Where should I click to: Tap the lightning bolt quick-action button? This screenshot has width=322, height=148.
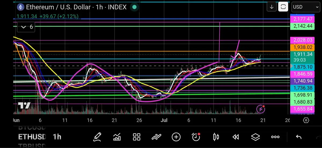coord(261,109)
